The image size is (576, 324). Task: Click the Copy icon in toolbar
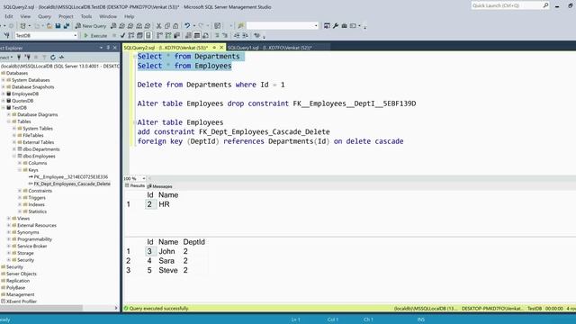pos(167,26)
